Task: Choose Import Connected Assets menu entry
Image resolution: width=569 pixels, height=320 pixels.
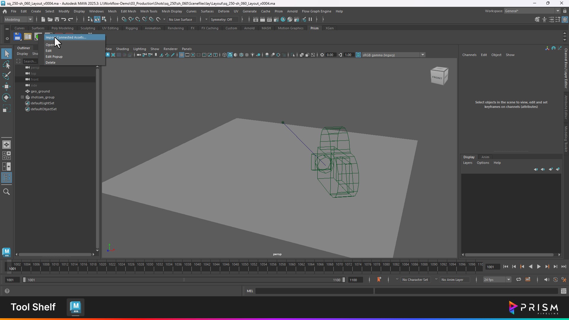Action: coord(66,37)
